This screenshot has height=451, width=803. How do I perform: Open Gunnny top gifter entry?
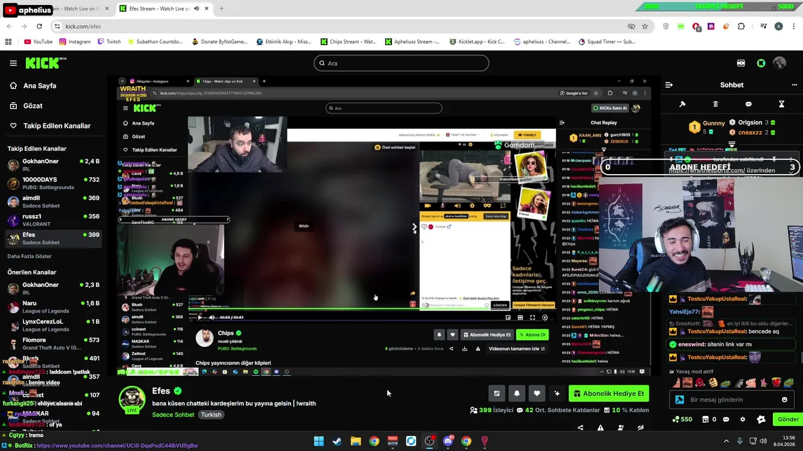pos(706,127)
